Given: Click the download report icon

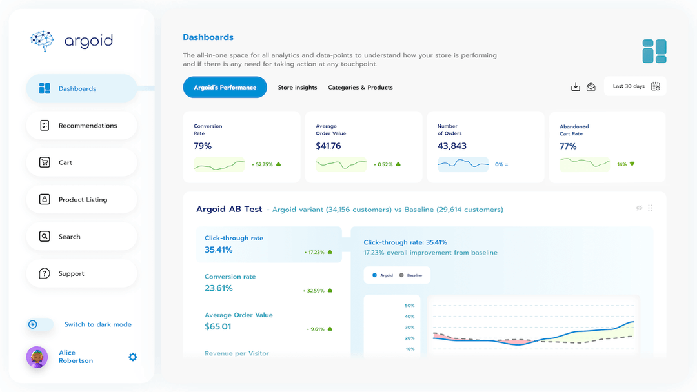Looking at the screenshot, I should pyautogui.click(x=576, y=86).
